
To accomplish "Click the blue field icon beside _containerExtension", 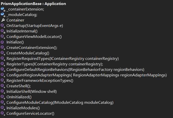I will pos(3,9).
